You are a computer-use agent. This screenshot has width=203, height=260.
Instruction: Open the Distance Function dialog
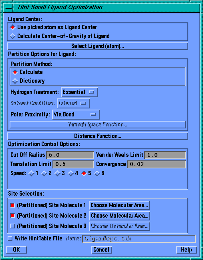tap(98, 136)
